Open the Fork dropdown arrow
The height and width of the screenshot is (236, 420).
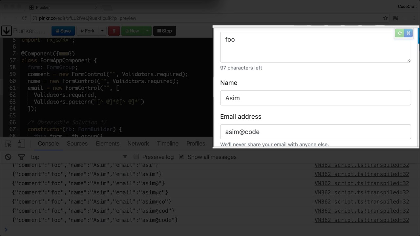[x=102, y=31]
